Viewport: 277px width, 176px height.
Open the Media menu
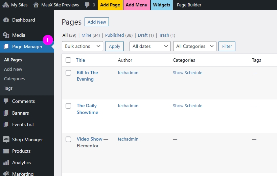pos(27,35)
